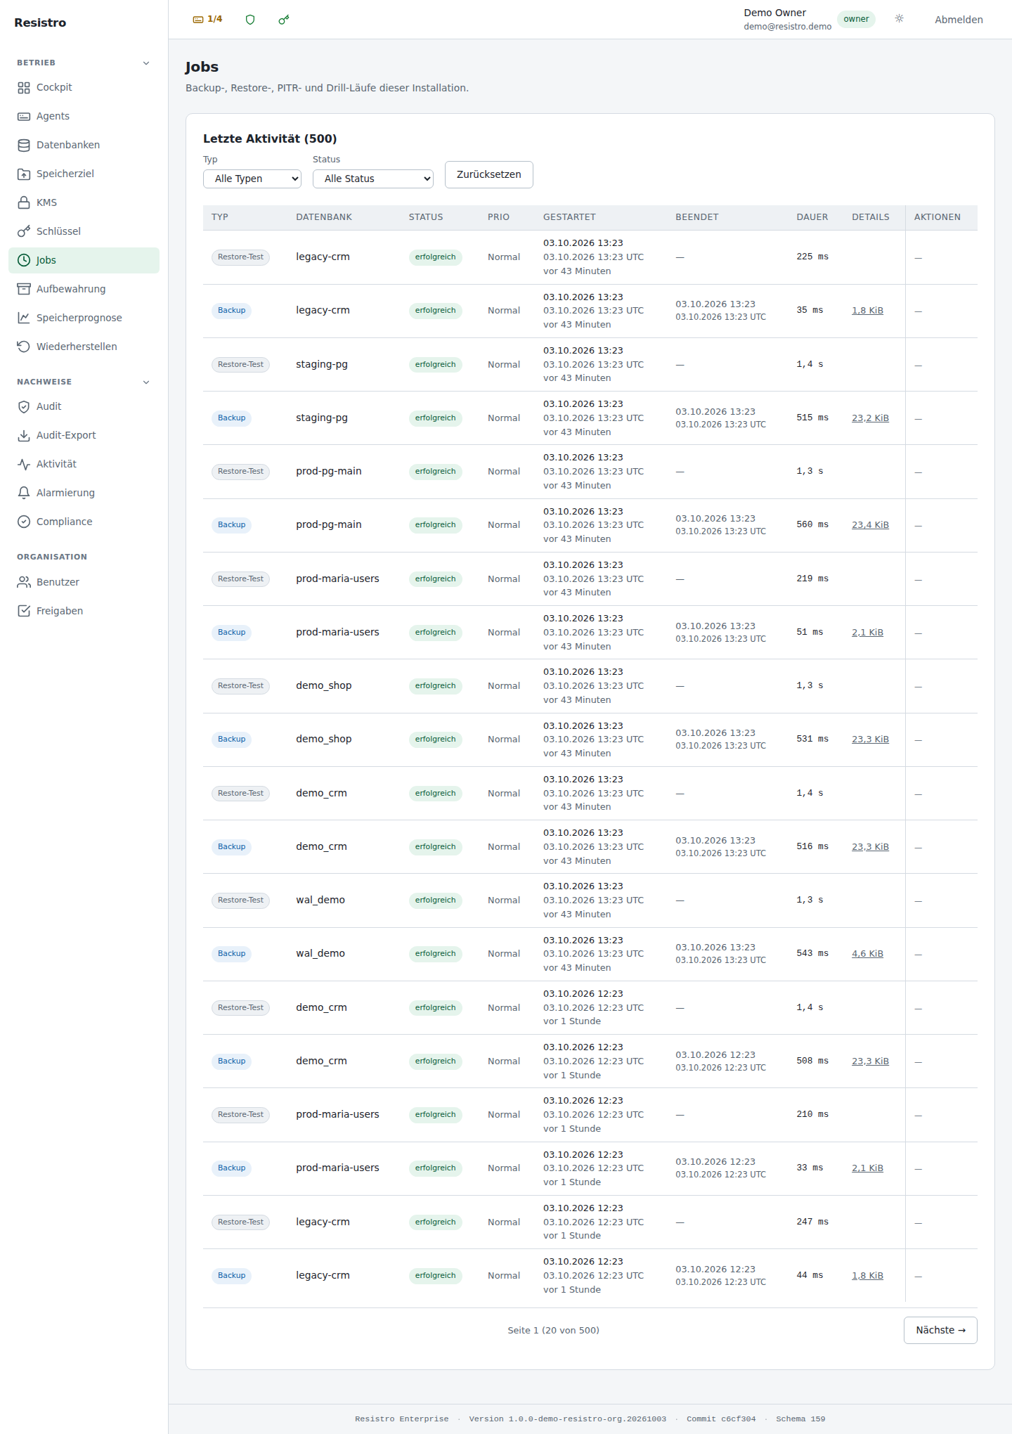Screen dimensions: 1012x1434
Task: Open the Benutzer users icon
Action: (x=24, y=583)
